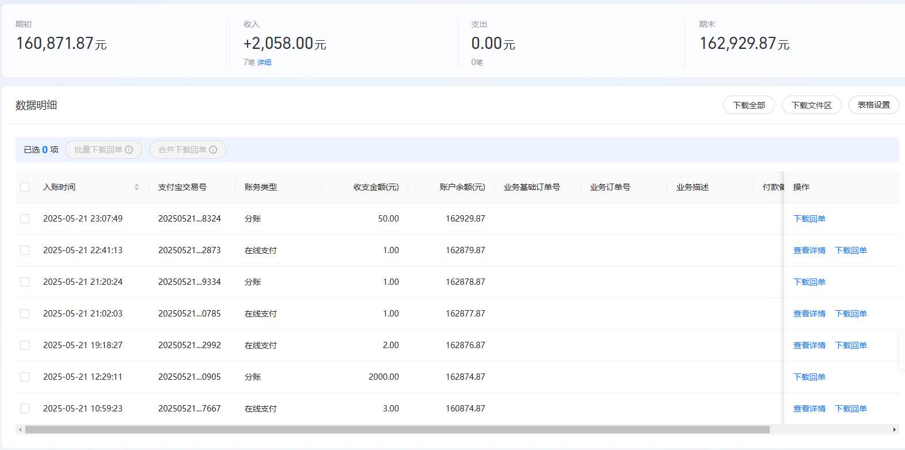Tick checkbox for 2025-05-21 10:59:23 row
Viewport: 905px width, 450px height.
tap(25, 409)
